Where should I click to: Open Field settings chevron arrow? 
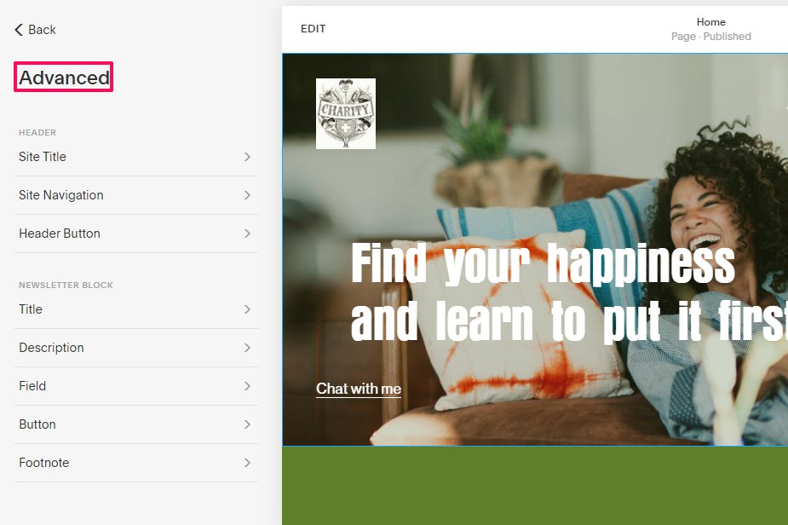pos(247,386)
